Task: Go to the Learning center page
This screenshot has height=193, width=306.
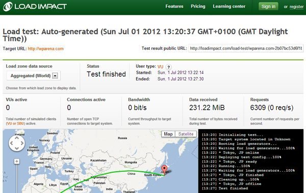Action: pos(229,7)
